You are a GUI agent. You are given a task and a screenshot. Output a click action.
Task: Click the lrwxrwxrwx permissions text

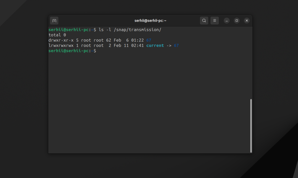coord(61,45)
